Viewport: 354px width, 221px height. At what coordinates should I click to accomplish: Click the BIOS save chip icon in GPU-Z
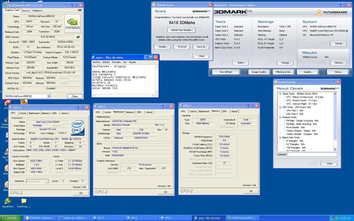[x=78, y=37]
